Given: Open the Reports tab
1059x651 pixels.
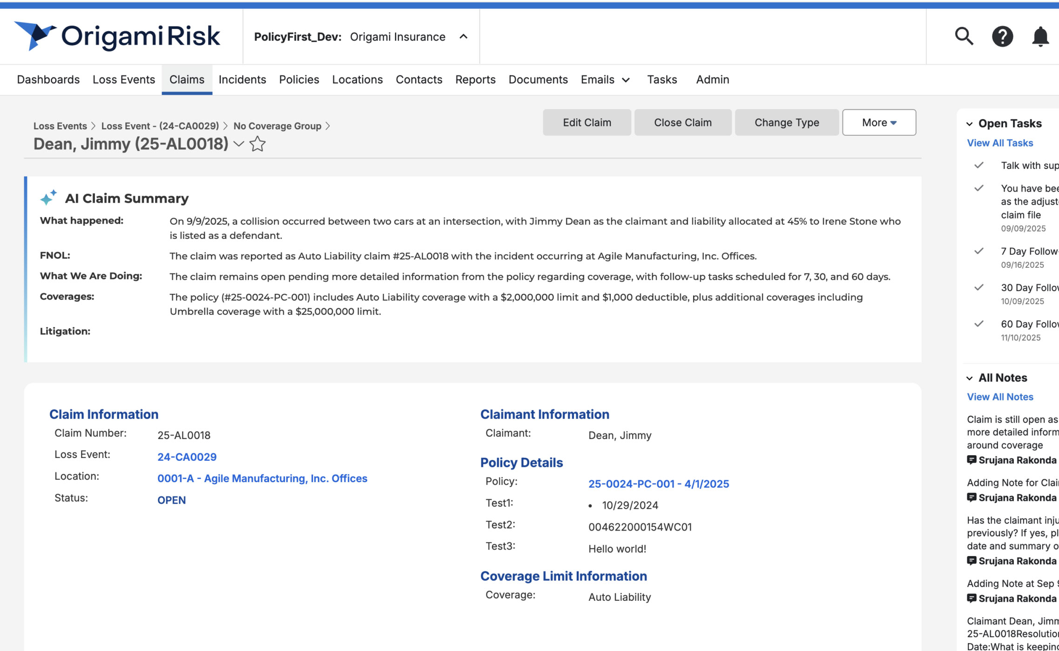Looking at the screenshot, I should pyautogui.click(x=475, y=80).
